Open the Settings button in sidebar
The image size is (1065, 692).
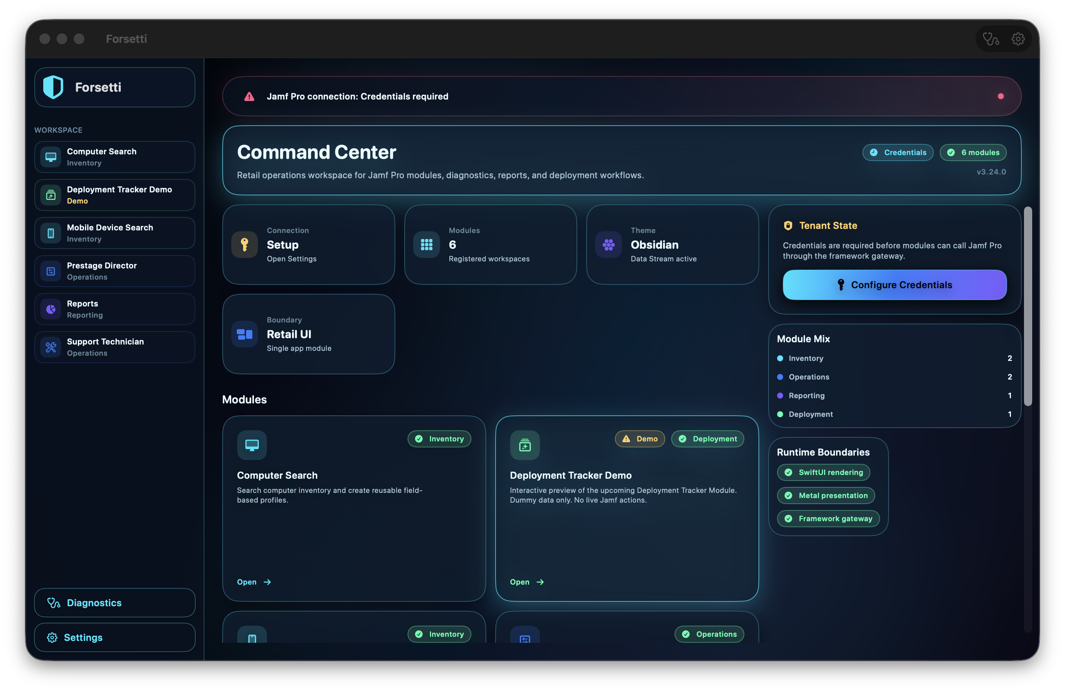click(114, 638)
